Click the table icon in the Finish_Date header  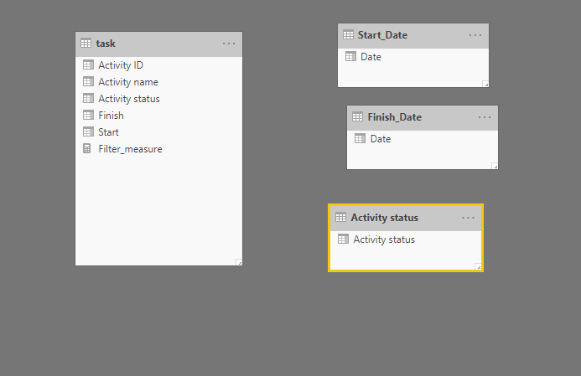click(x=357, y=117)
